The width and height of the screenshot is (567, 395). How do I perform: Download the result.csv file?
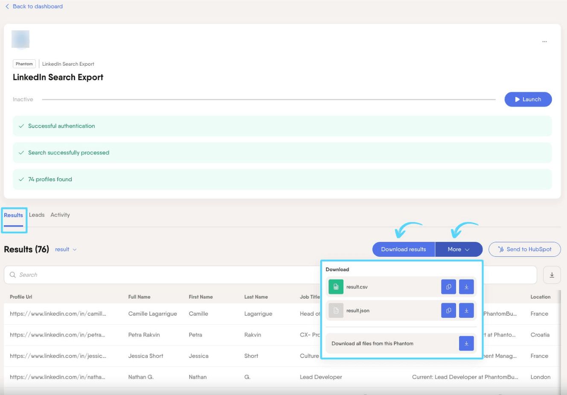[466, 287]
